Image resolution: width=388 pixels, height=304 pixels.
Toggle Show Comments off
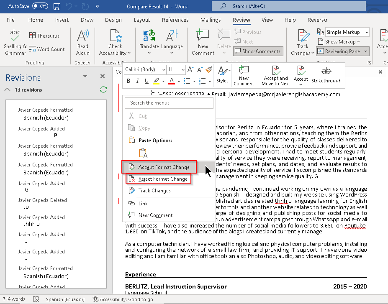(258, 51)
